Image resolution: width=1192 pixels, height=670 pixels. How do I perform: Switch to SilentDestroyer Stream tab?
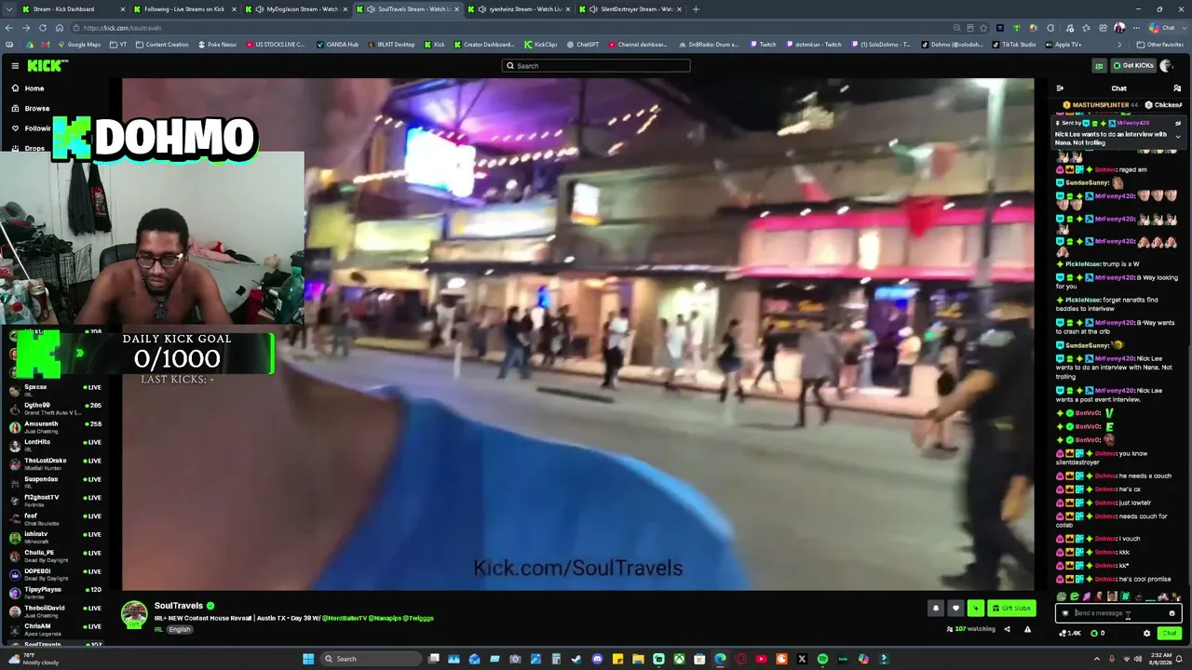630,9
